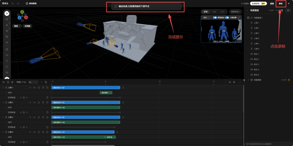Click the blue Z axis gizmo handle

tap(19, 18)
